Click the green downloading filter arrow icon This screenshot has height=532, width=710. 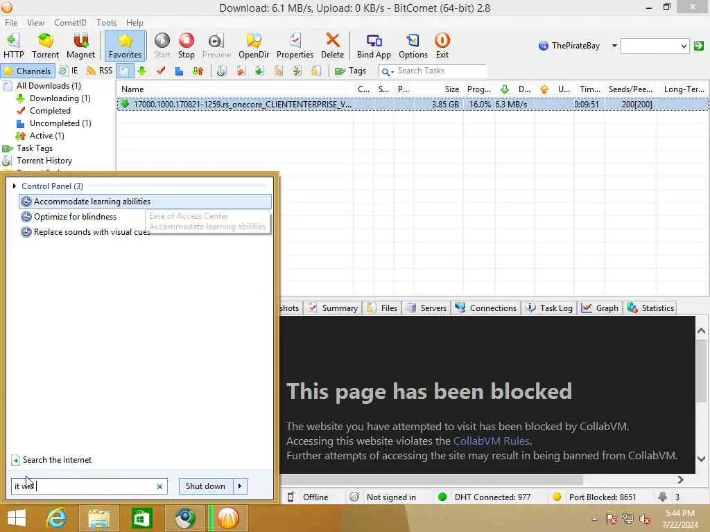point(142,71)
